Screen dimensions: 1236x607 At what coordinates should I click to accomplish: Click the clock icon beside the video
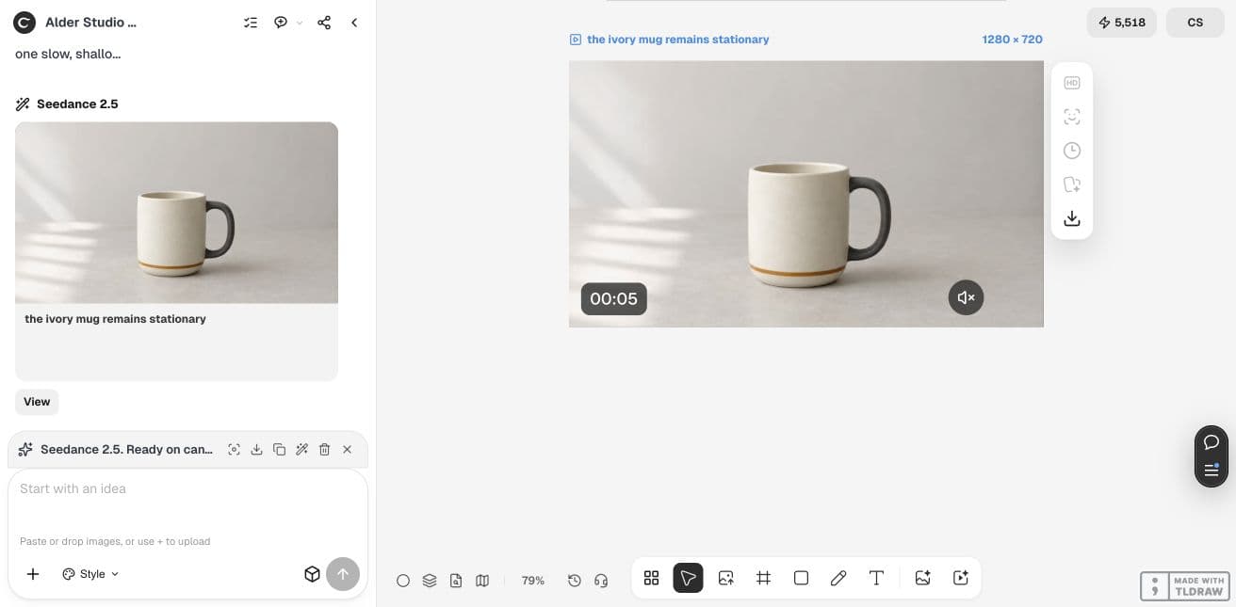tap(1072, 151)
